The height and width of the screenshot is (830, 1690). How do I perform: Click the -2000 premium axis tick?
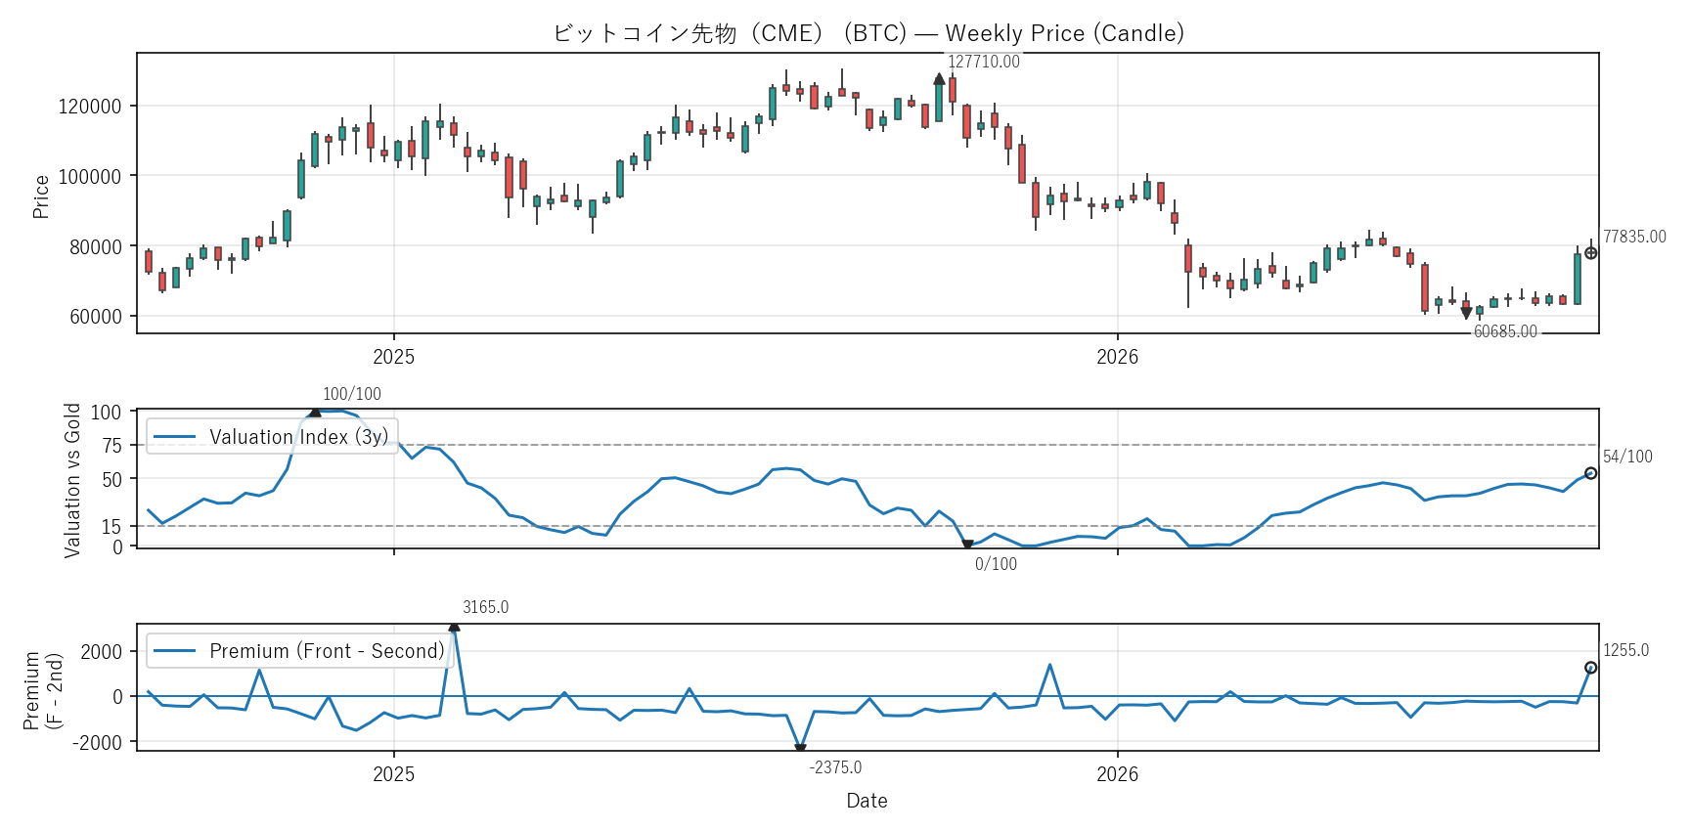point(97,743)
